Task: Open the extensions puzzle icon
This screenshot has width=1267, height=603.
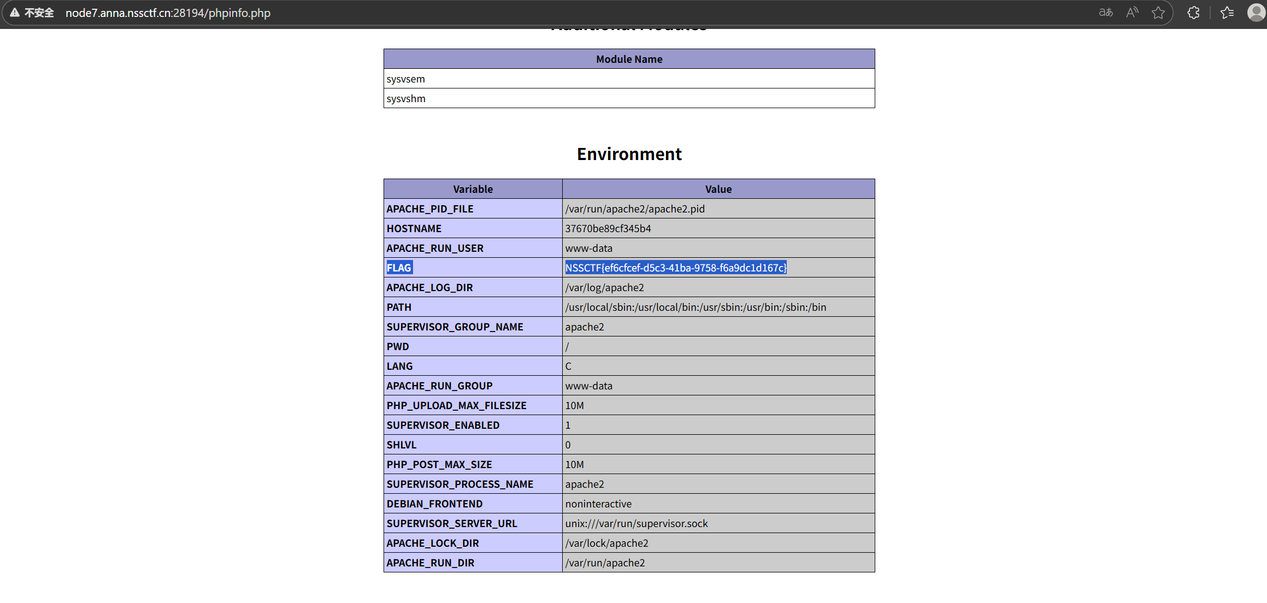Action: tap(1193, 13)
